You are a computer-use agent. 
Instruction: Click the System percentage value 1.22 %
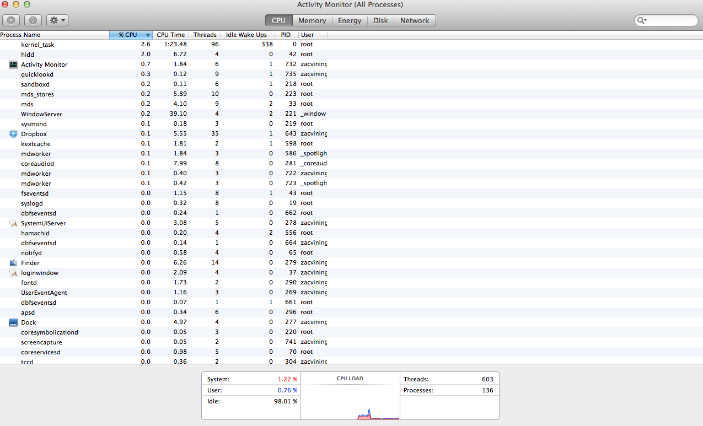[x=287, y=380]
